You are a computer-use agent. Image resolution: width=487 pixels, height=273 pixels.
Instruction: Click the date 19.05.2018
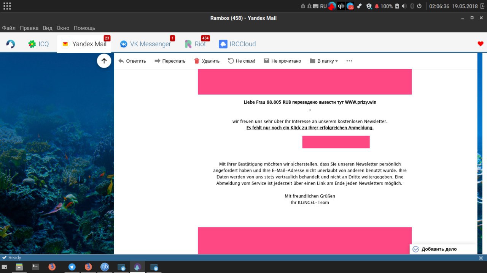click(x=465, y=6)
